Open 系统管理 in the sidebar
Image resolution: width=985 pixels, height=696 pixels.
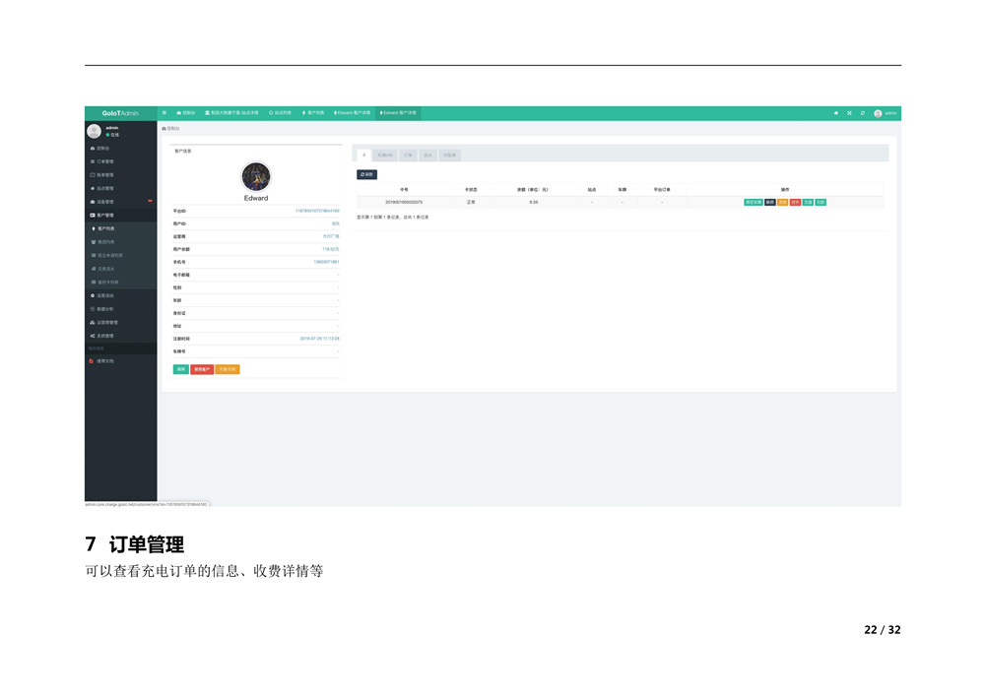pos(104,336)
